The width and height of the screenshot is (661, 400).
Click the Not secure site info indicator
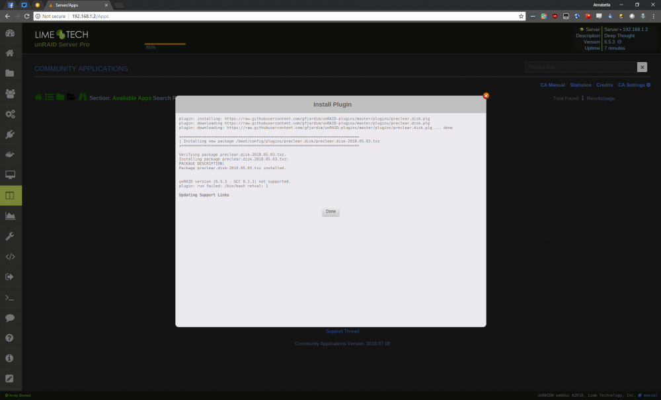coord(51,16)
